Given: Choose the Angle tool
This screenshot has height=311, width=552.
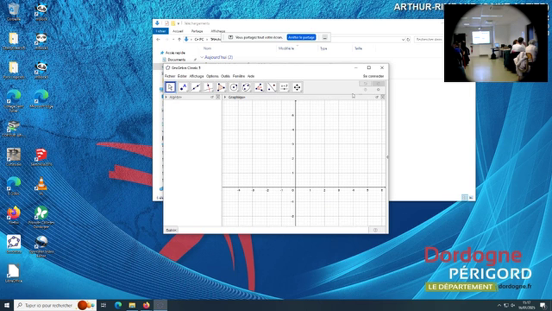Looking at the screenshot, I should point(259,87).
